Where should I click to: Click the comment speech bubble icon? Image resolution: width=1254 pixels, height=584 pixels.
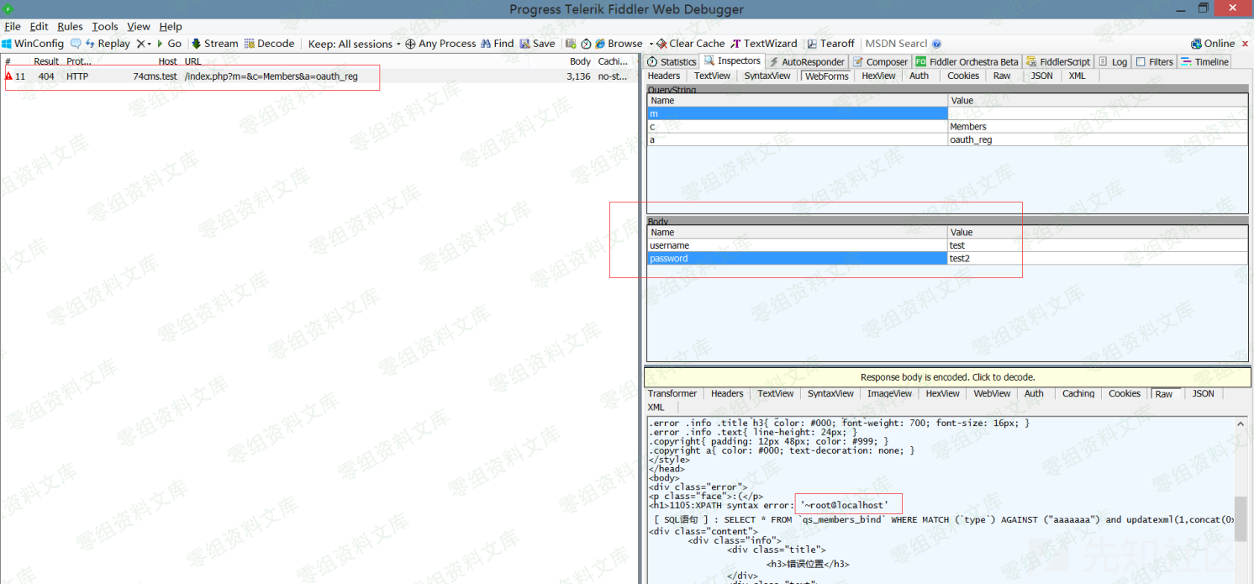76,44
